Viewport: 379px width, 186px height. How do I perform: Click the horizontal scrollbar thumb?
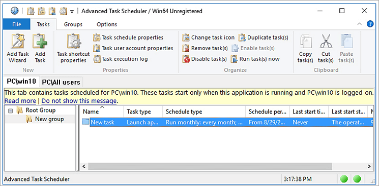click(210, 166)
